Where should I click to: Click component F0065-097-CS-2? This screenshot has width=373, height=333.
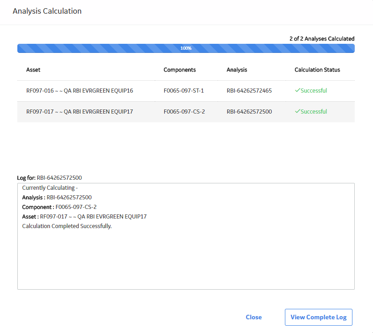point(184,111)
